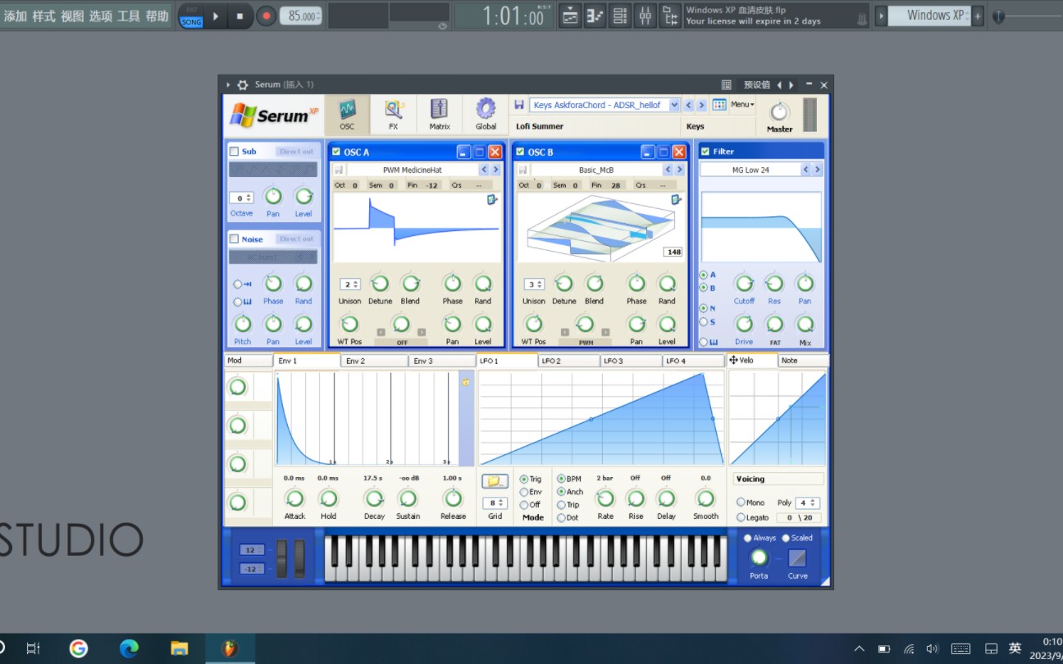Select next OSC A wavetable

click(495, 170)
